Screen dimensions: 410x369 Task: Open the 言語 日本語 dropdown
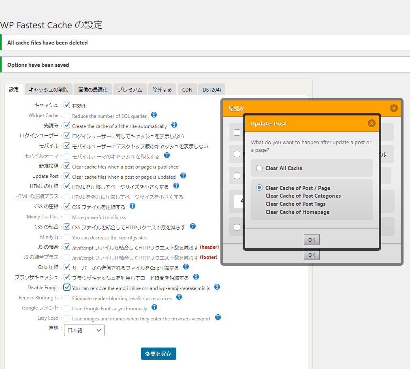pyautogui.click(x=84, y=330)
